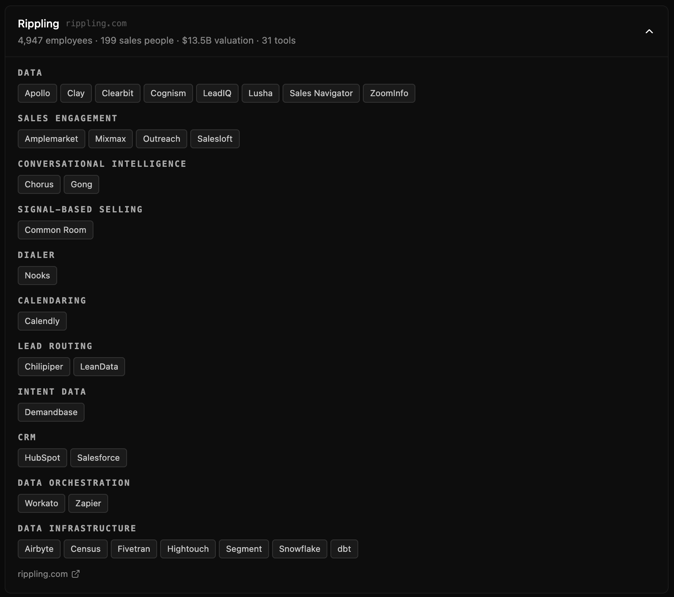
Task: Select the Zapier tag
Action: coord(88,503)
